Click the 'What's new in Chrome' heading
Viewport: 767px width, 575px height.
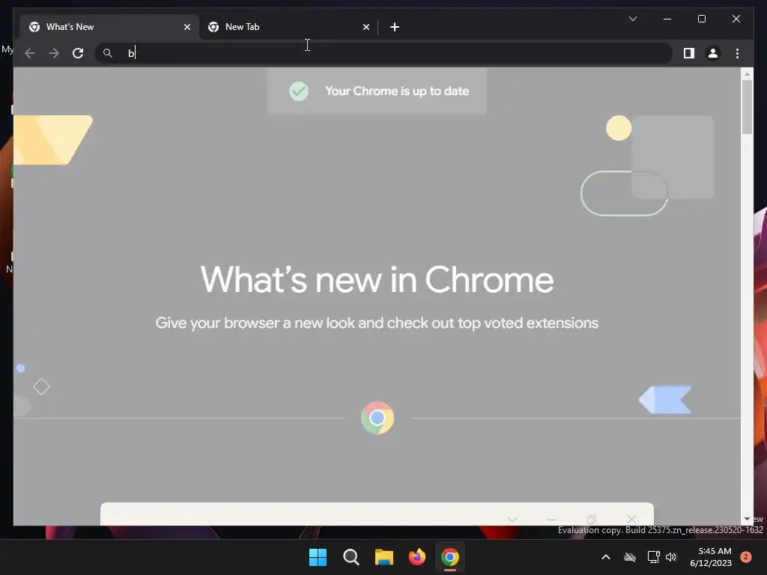click(378, 280)
